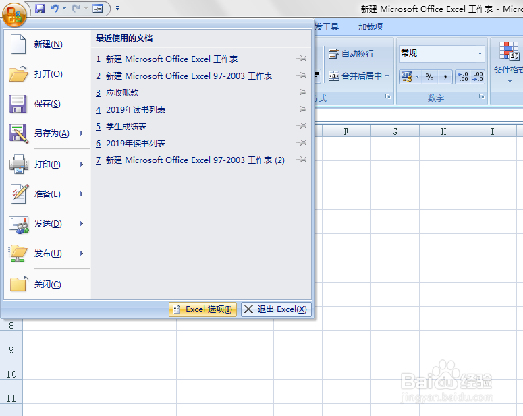Screen dimensions: 523x416
Task: Click the 合并后居中 merge button
Action: pyautogui.click(x=355, y=76)
